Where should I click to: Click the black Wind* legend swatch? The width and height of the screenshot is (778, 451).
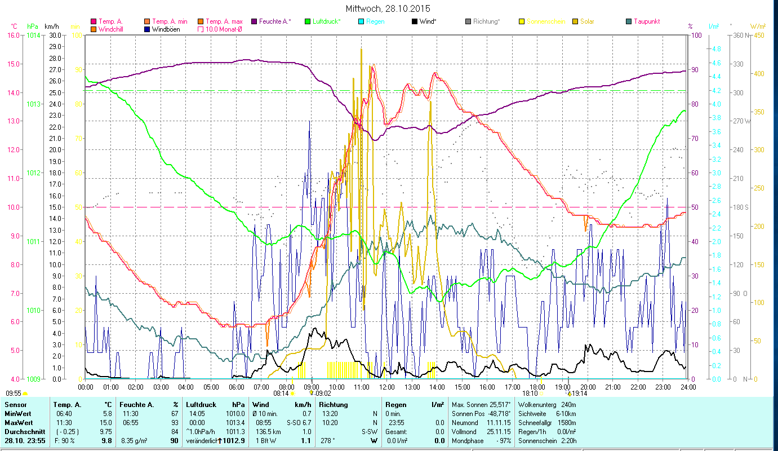coord(415,22)
